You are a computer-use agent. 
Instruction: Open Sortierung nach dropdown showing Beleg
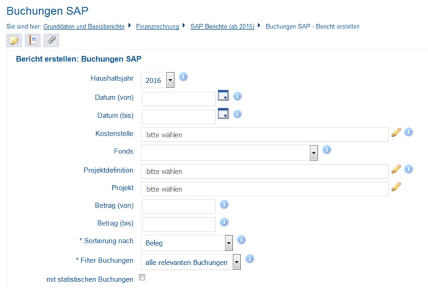[x=187, y=243]
